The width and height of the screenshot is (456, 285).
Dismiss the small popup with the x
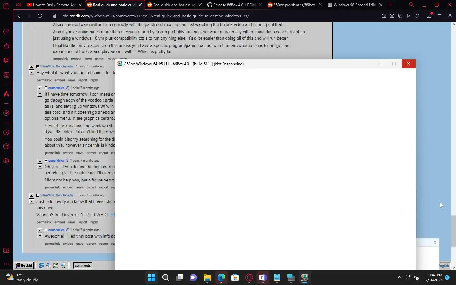[x=435, y=242]
